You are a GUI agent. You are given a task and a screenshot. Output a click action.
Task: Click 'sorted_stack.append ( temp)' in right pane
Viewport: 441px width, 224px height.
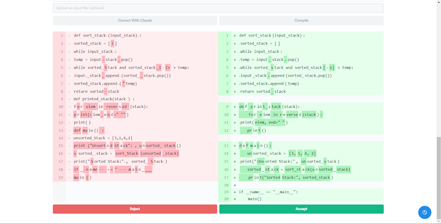click(x=270, y=84)
